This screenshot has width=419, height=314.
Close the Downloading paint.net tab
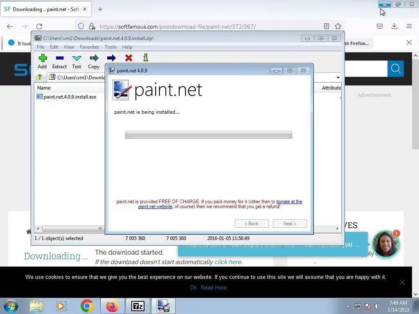[x=85, y=9]
